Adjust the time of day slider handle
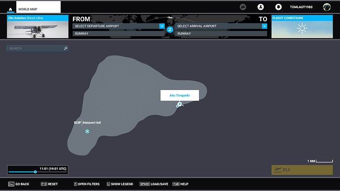 click(x=35, y=172)
